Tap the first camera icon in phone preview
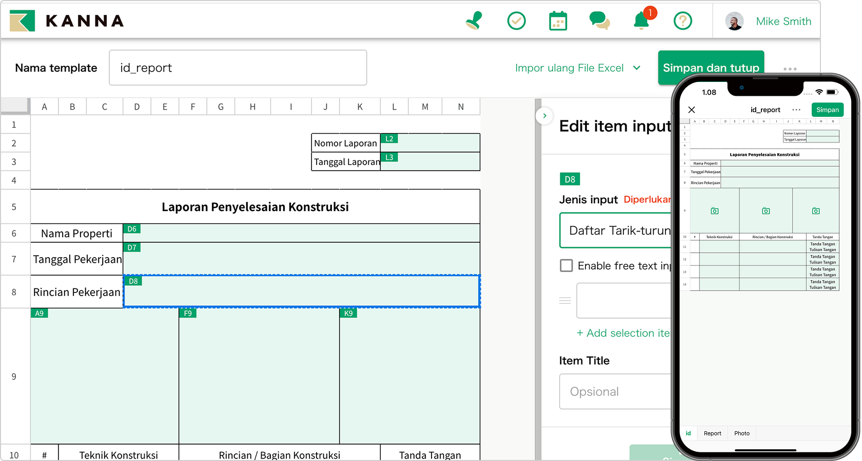862x461 pixels. (714, 211)
